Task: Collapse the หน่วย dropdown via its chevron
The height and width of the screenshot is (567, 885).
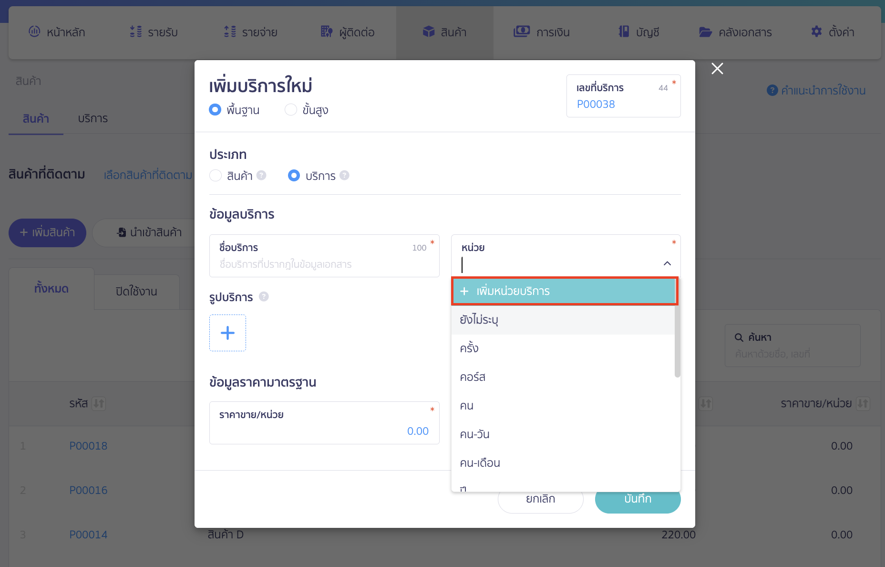Action: coord(667,263)
